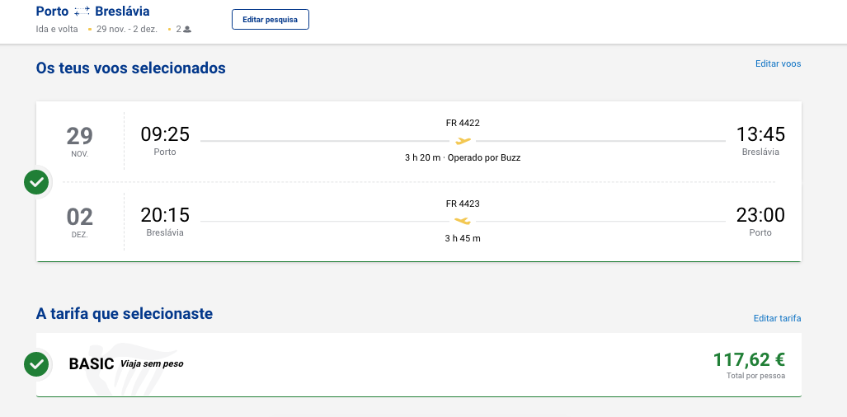Viewport: 847px width, 417px height.
Task: Click the Ryanair harp watermark in fare card
Action: (125, 369)
